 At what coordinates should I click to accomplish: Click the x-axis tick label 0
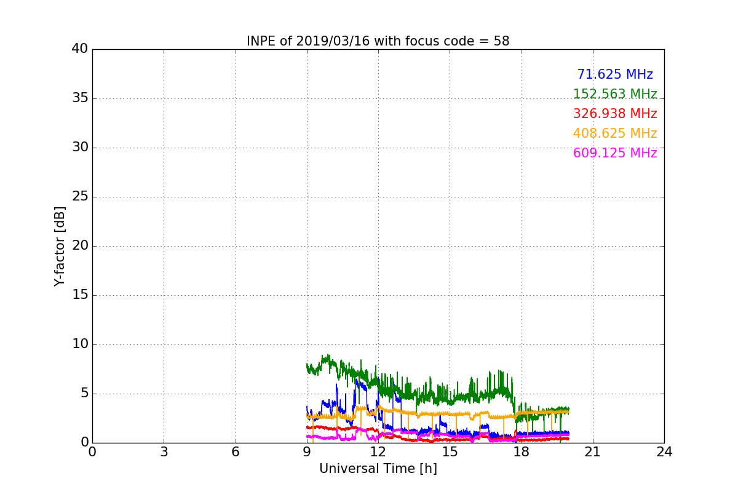tap(92, 452)
